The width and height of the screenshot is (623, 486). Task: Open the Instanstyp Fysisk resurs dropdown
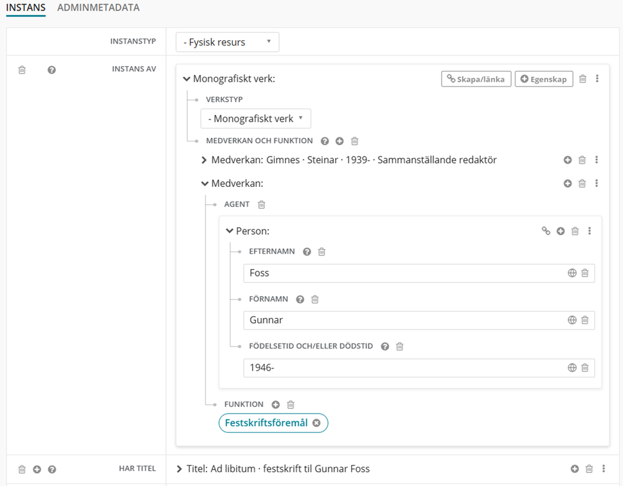(x=227, y=42)
